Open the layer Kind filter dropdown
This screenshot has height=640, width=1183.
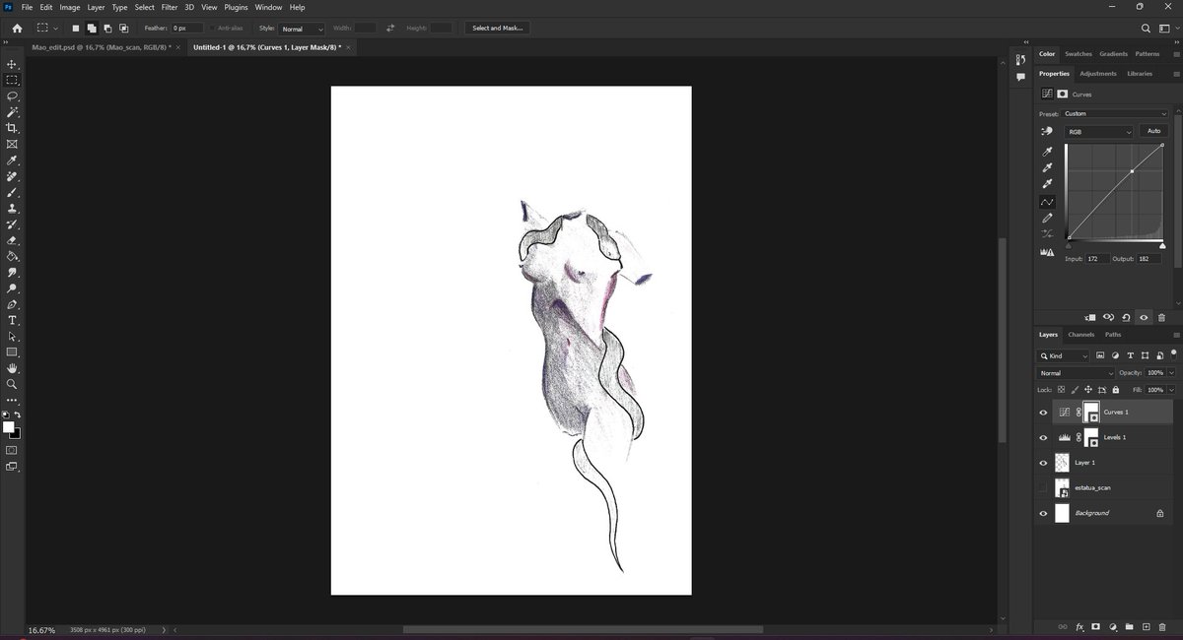[1064, 355]
